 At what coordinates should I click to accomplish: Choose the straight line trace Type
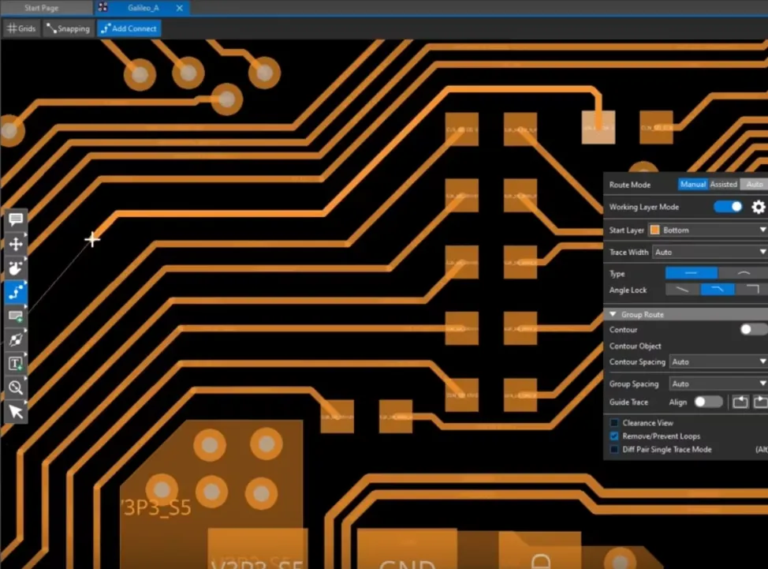691,273
